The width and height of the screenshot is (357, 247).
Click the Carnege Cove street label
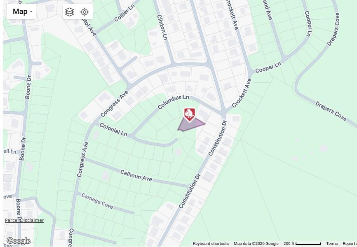(97, 201)
